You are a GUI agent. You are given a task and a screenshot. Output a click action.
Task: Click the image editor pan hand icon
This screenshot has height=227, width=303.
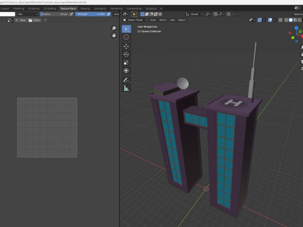click(114, 35)
